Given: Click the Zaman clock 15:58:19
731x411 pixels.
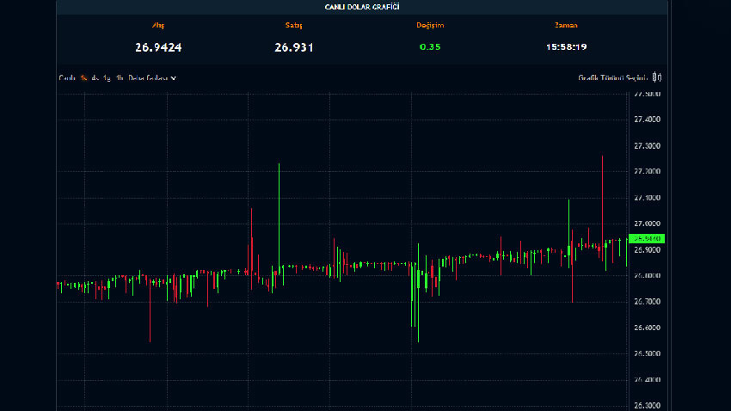Looking at the screenshot, I should [566, 47].
